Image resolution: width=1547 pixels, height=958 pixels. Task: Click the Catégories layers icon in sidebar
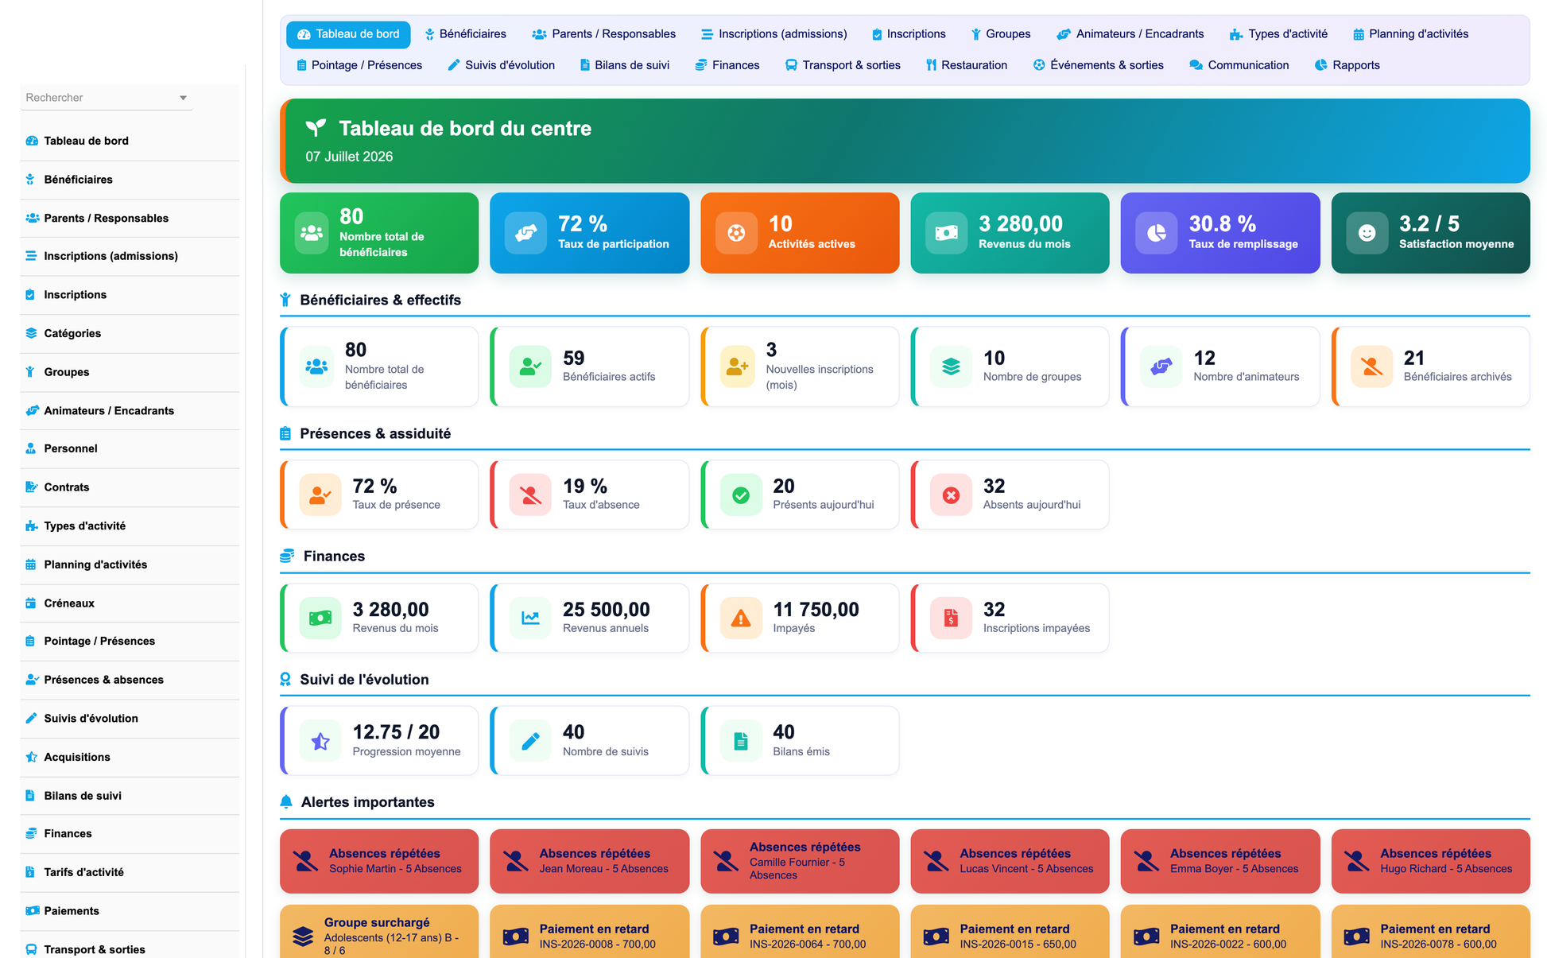[x=31, y=333]
